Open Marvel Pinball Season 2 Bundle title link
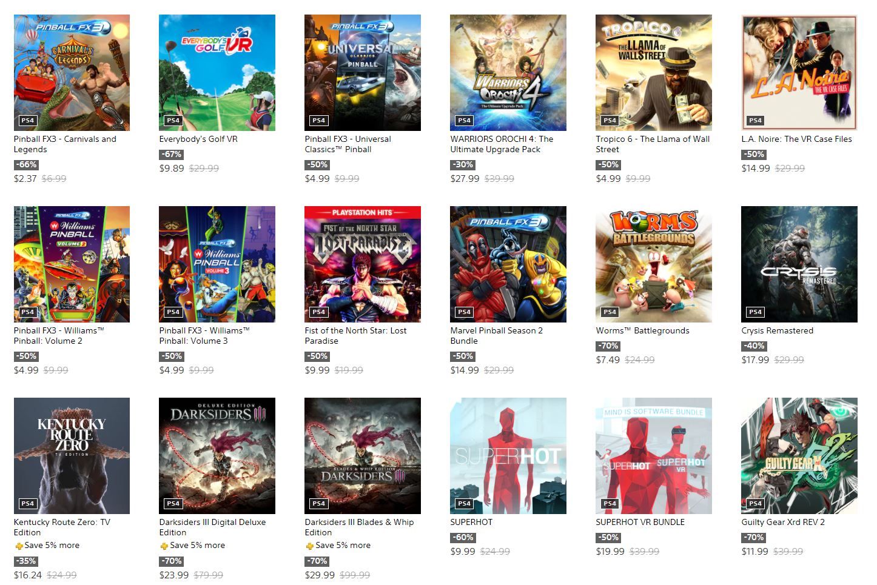 coord(496,335)
